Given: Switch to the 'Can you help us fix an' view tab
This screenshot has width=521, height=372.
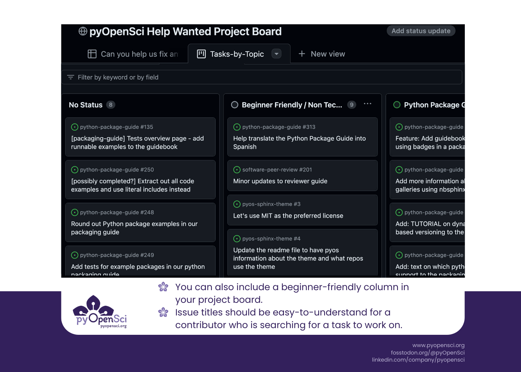Looking at the screenshot, I should (x=133, y=54).
